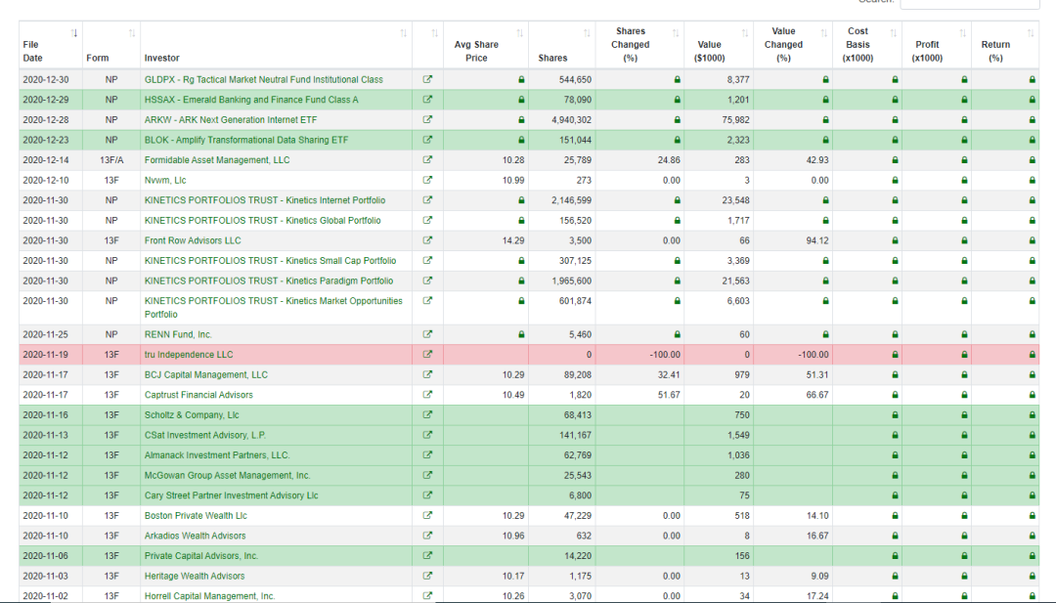Screen dimensions: 1056x603
Task: Open Formidable Asset Management, LLC link
Action: point(217,160)
